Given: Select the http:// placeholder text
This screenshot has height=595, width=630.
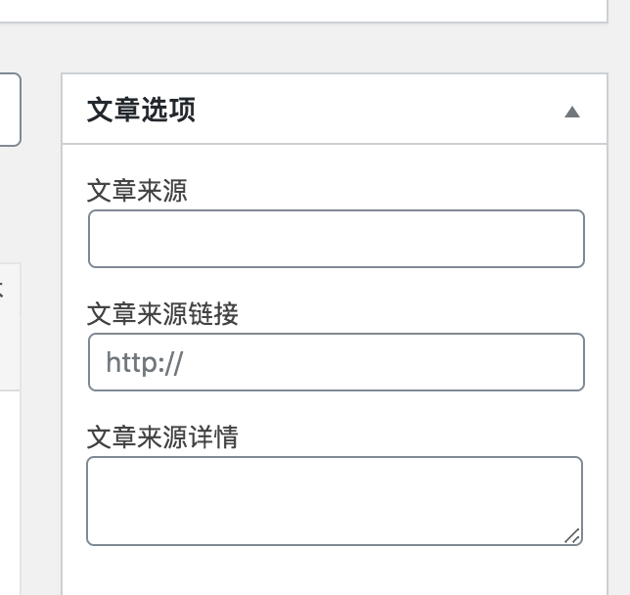Looking at the screenshot, I should click(x=145, y=363).
